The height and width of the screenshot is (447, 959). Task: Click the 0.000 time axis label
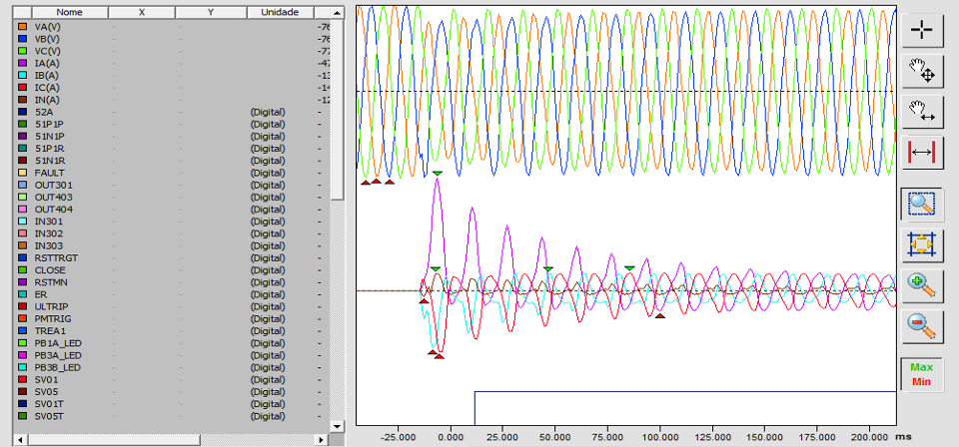pos(451,438)
